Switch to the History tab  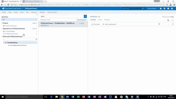100,20
